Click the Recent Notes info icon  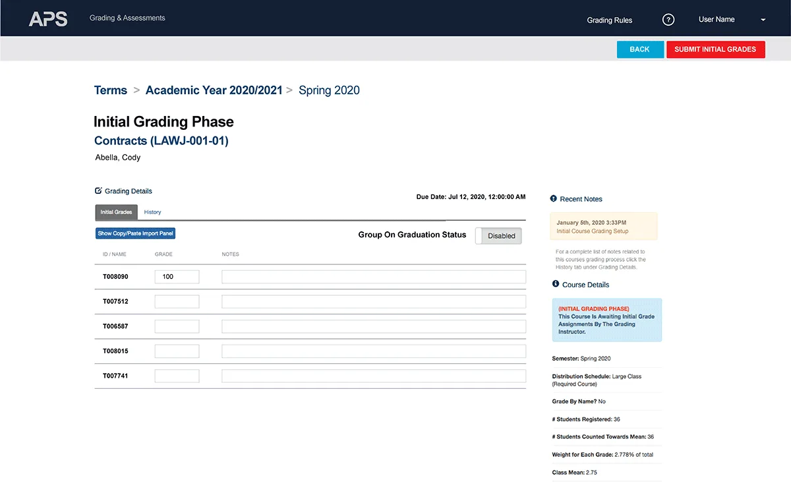click(553, 198)
